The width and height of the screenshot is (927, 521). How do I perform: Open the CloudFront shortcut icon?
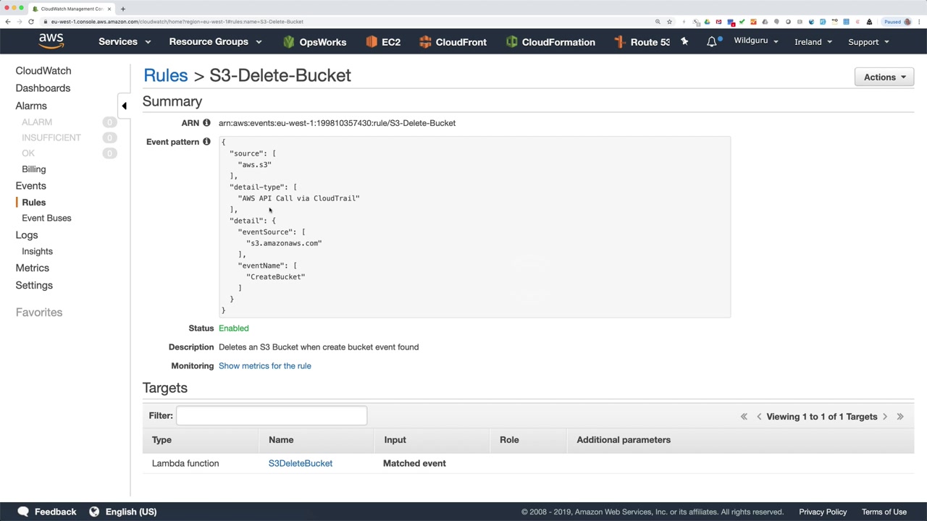coord(425,42)
